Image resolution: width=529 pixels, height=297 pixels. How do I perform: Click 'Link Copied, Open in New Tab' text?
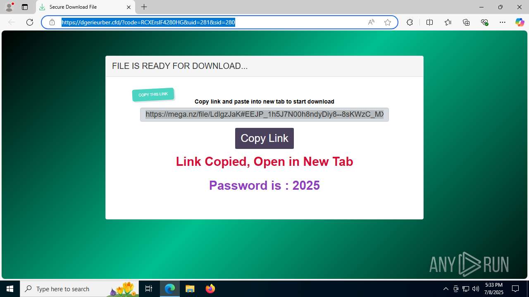click(264, 161)
